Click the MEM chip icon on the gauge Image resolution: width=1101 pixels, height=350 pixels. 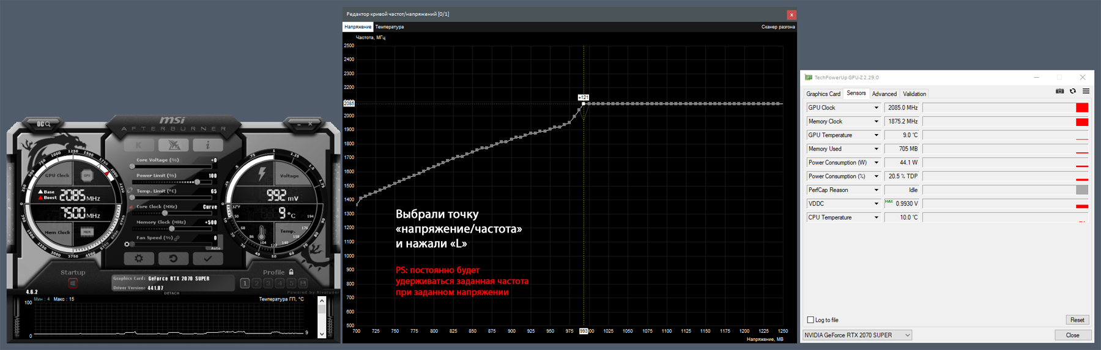point(87,232)
